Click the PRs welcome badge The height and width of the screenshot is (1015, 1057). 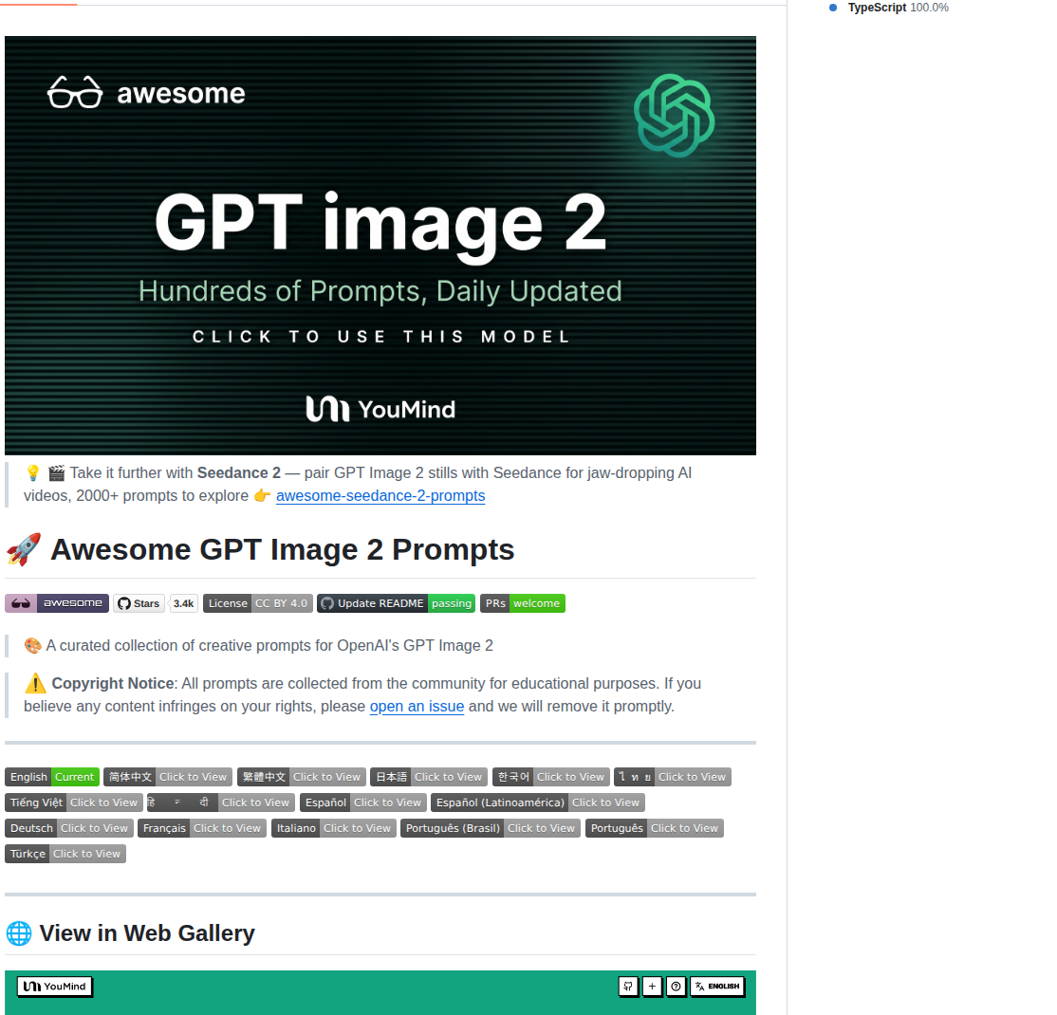pos(523,603)
